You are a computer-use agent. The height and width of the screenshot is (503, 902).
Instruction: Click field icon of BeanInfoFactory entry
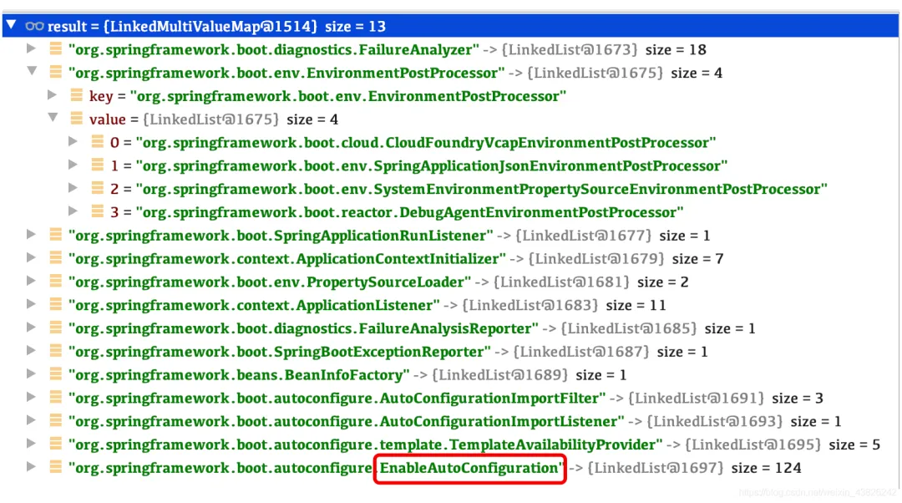click(56, 375)
